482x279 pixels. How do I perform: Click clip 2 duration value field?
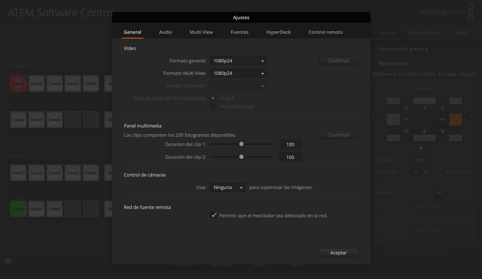pos(290,157)
